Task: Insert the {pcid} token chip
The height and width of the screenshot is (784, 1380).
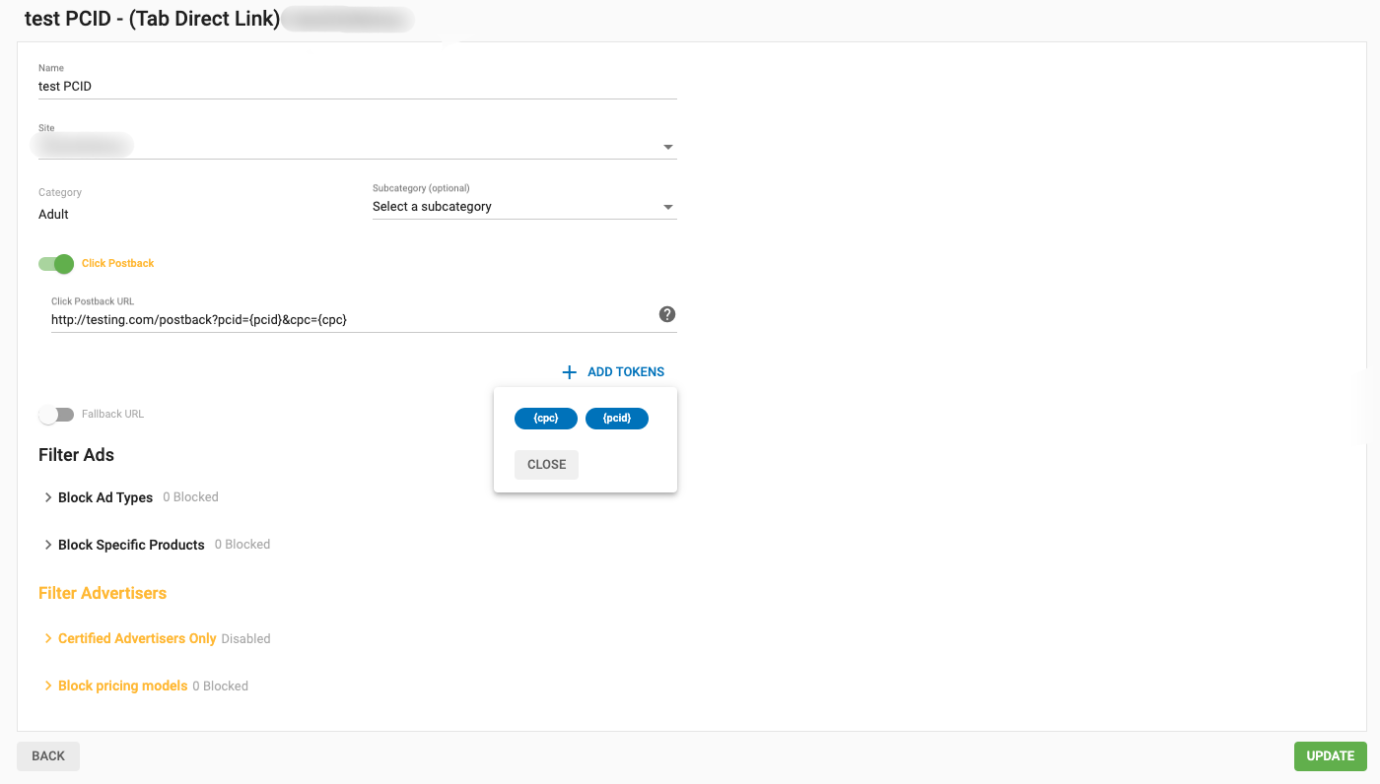Action: click(x=616, y=419)
